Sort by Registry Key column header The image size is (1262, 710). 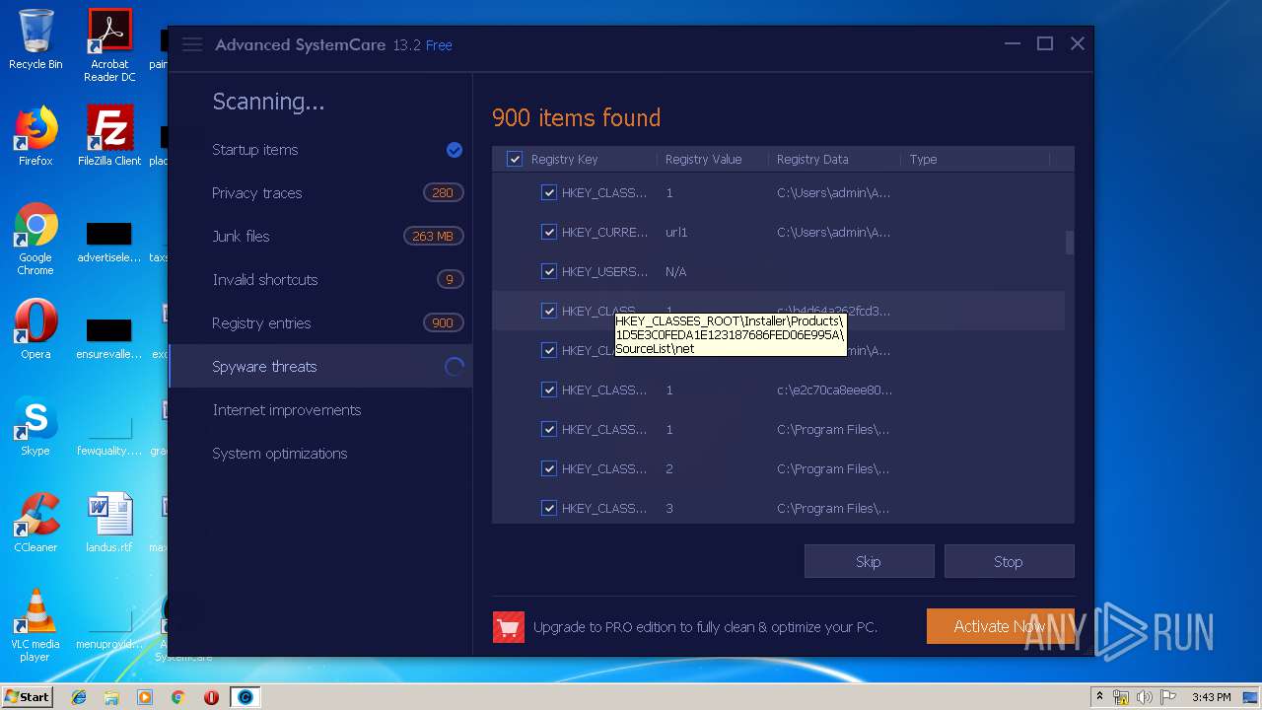564,159
